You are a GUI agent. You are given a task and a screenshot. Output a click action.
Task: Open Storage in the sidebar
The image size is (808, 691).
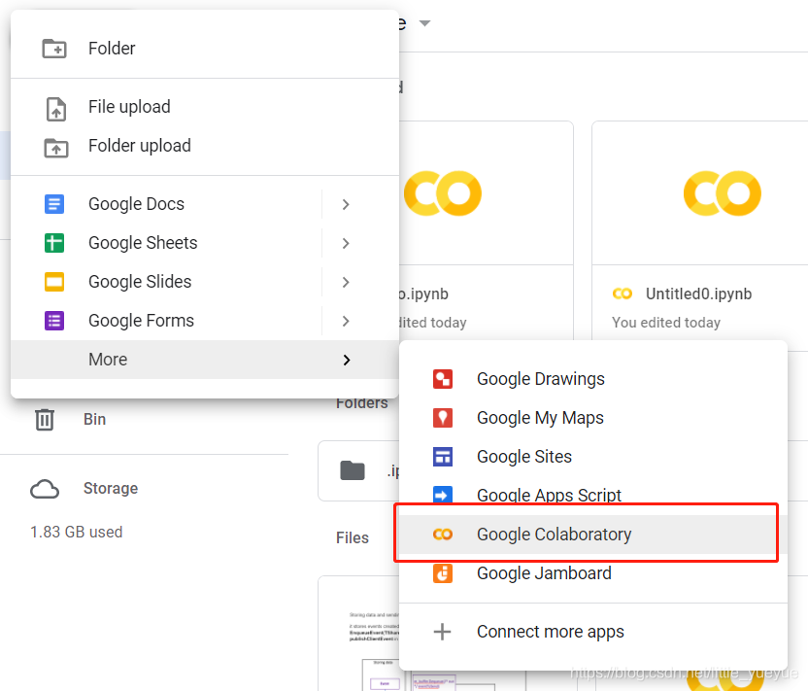111,489
